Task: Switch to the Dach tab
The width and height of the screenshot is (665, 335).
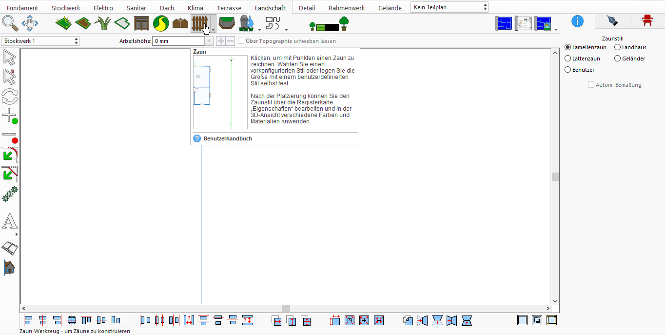Action: [x=167, y=8]
